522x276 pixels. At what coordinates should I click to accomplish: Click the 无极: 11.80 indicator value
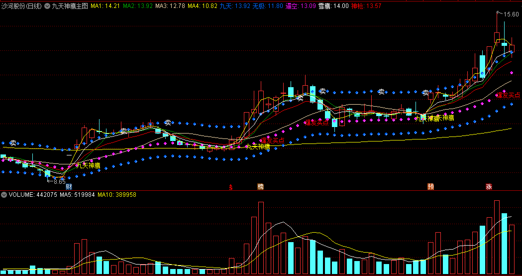(x=268, y=6)
